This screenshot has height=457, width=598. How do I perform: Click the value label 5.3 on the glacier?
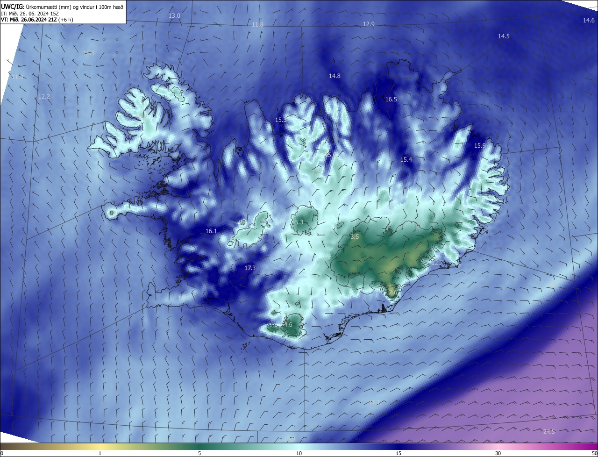pos(299,222)
